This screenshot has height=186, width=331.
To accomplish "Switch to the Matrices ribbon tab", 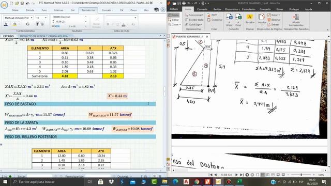I will [58, 10].
